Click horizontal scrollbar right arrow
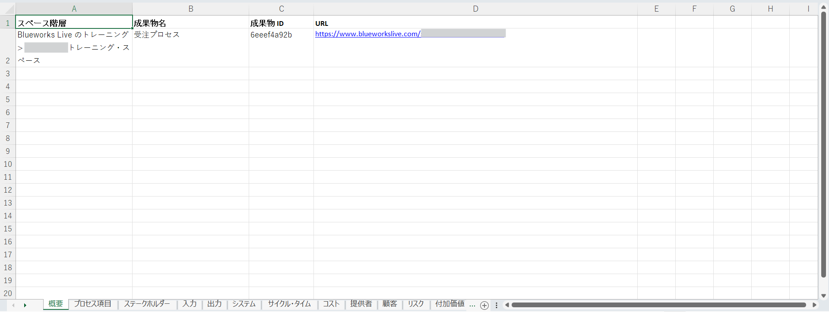Image resolution: width=829 pixels, height=312 pixels. point(815,305)
